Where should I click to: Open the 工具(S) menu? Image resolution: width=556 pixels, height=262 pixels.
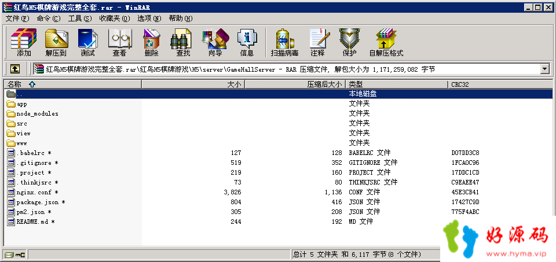click(80, 19)
